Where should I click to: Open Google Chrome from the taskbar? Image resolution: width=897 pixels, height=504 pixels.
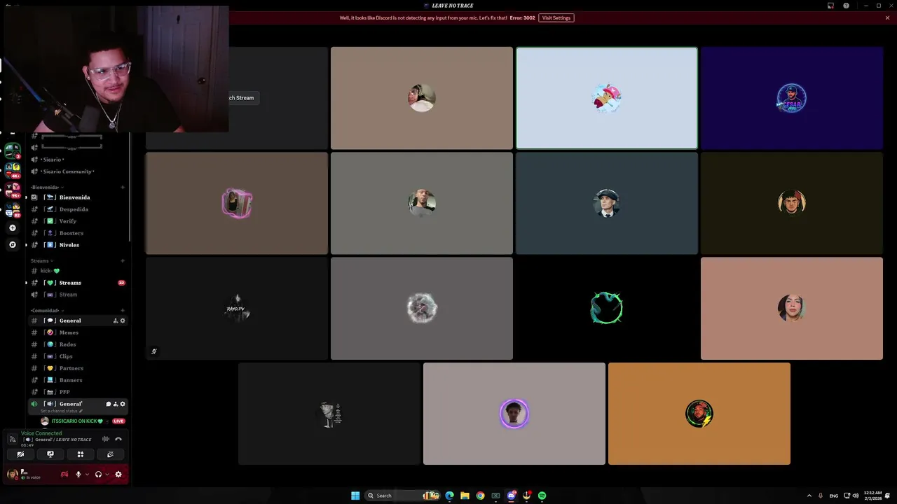click(x=480, y=496)
